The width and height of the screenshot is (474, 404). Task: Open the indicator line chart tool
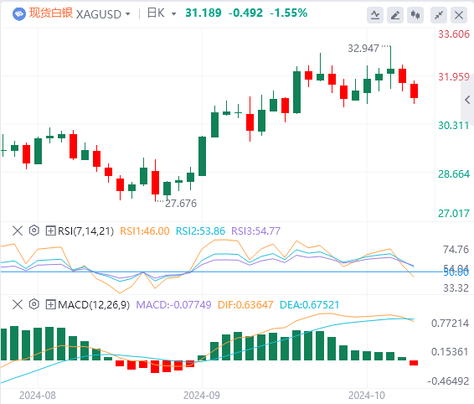[375, 15]
